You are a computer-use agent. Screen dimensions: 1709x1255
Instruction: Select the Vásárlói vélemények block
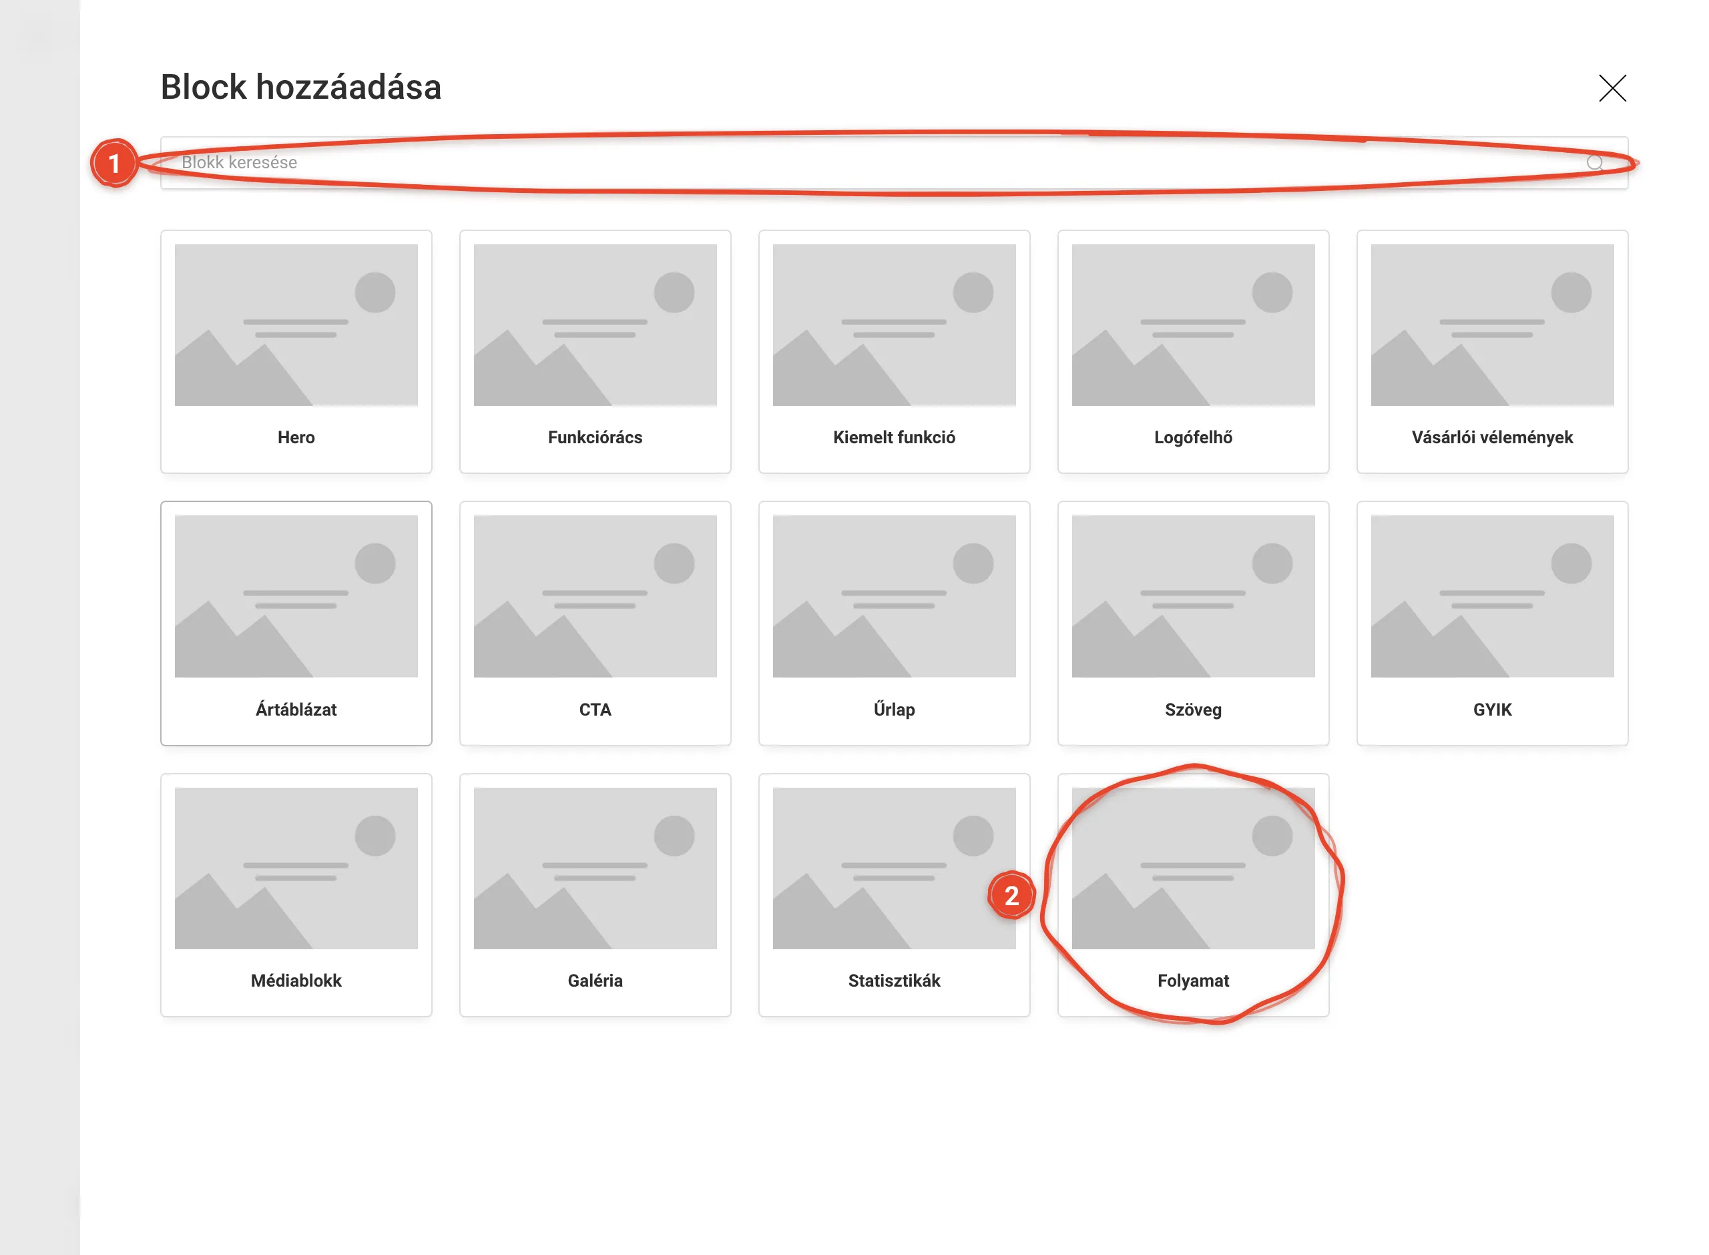[x=1492, y=352]
